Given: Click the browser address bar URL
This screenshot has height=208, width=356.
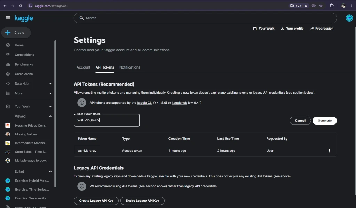Looking at the screenshot, I should coord(51,6).
